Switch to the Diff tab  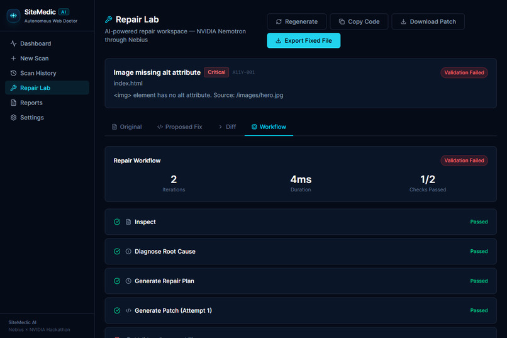point(228,127)
